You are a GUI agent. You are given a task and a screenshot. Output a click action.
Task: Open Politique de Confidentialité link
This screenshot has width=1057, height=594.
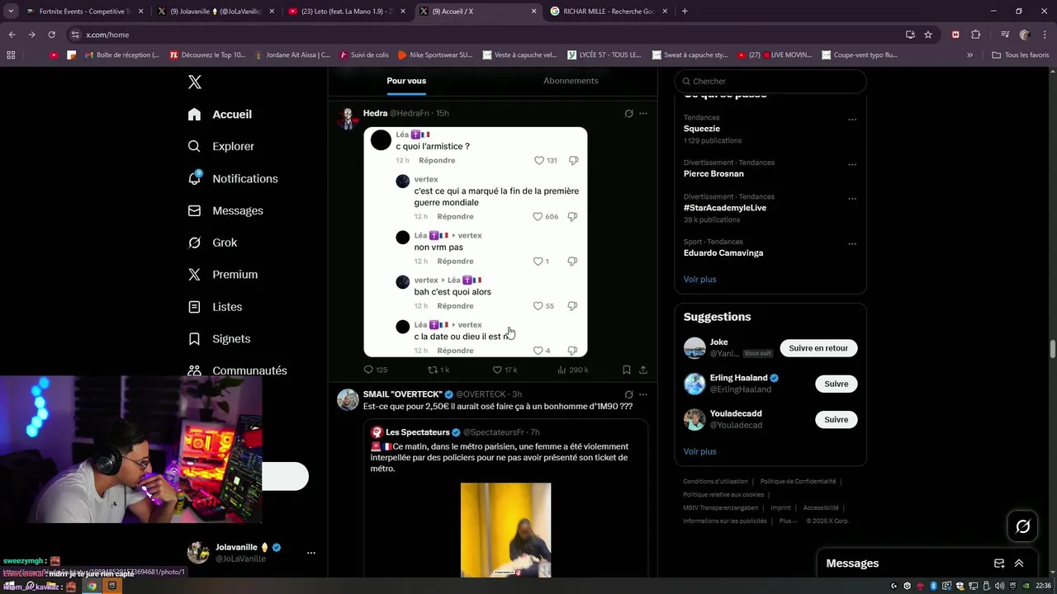click(x=798, y=482)
